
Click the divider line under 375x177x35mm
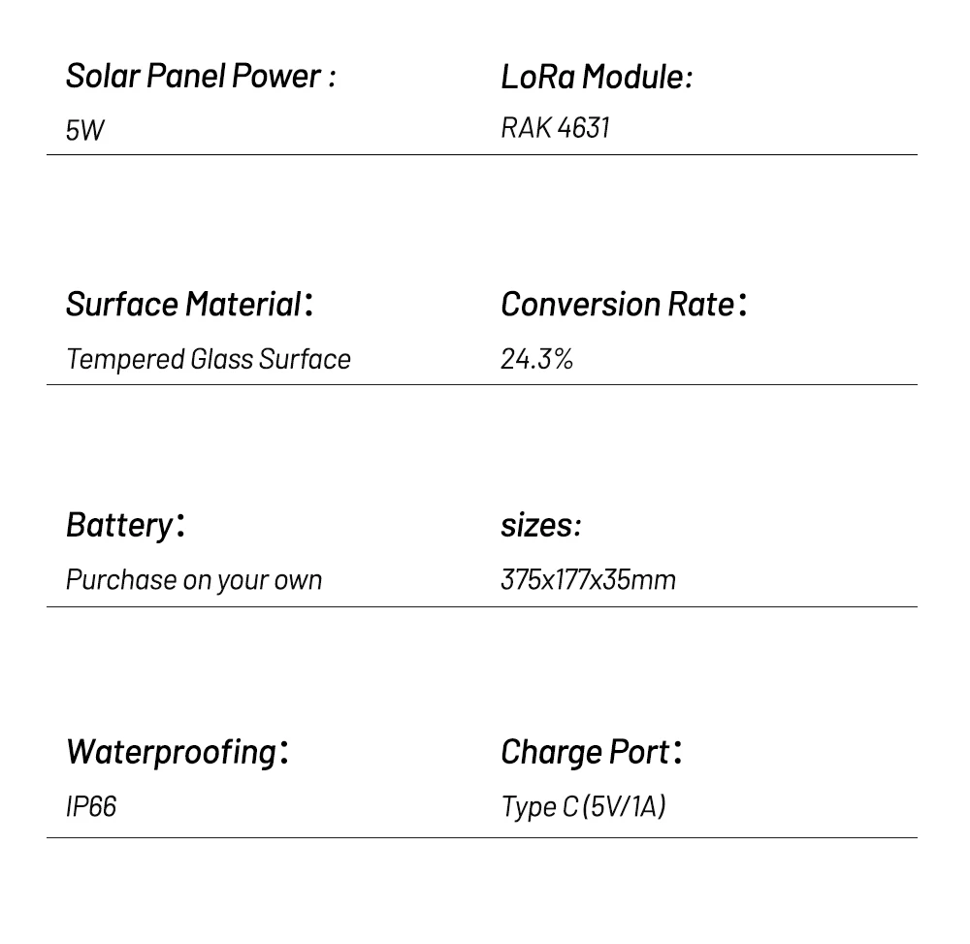click(482, 606)
